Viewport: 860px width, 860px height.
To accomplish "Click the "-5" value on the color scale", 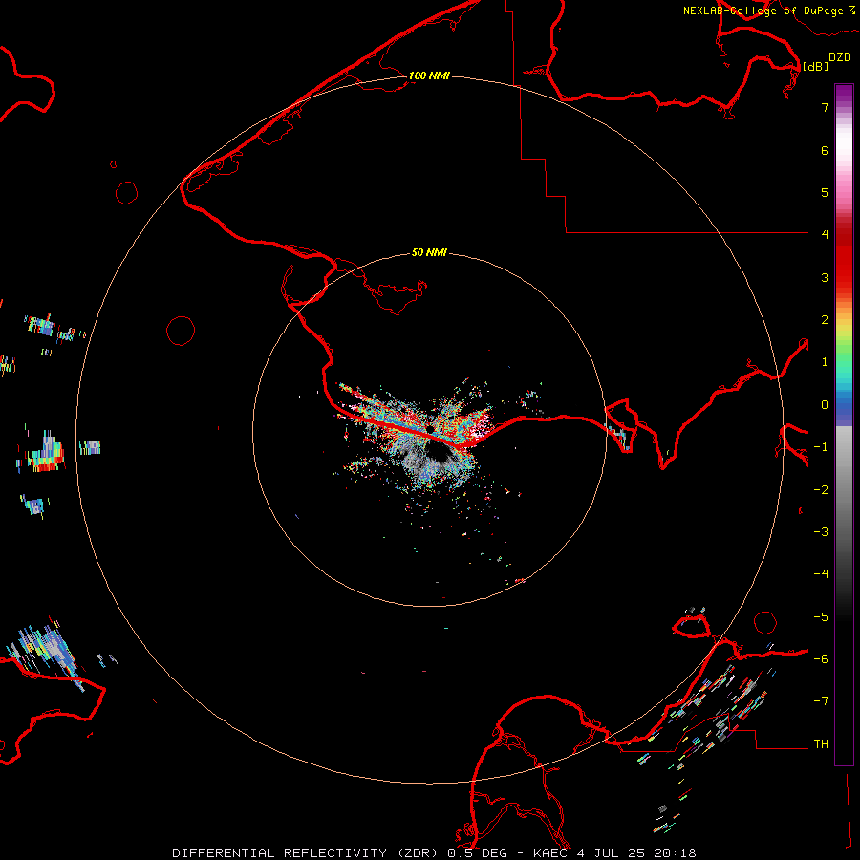I will point(821,617).
